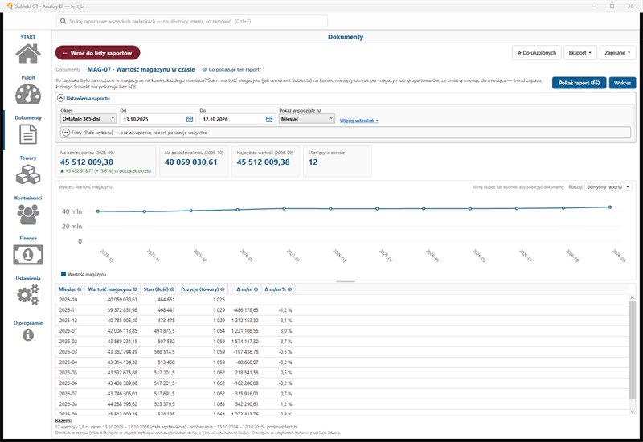Open the Kontrahenci people icon
Viewport: 643px width, 442px height.
28,215
